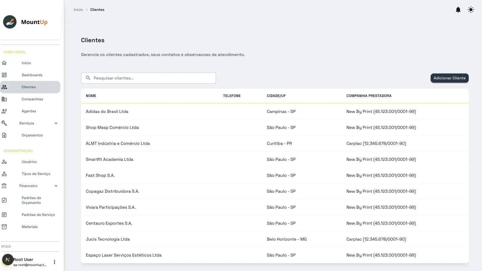482x271 pixels.
Task: Toggle the light/dark theme sun icon
Action: pyautogui.click(x=471, y=10)
